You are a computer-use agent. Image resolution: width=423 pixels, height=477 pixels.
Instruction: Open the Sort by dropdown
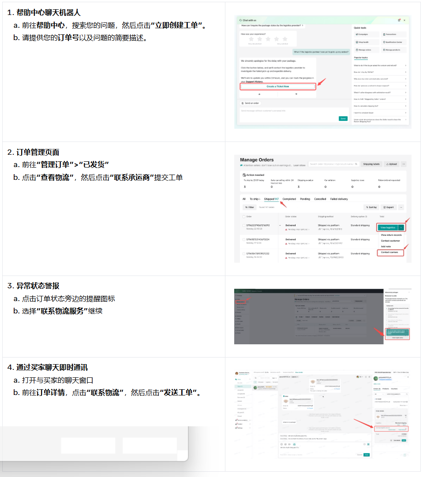click(x=371, y=207)
